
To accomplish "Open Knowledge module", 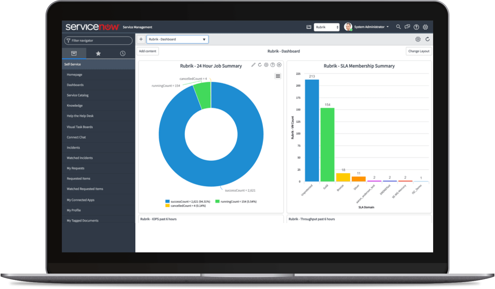I will [75, 106].
